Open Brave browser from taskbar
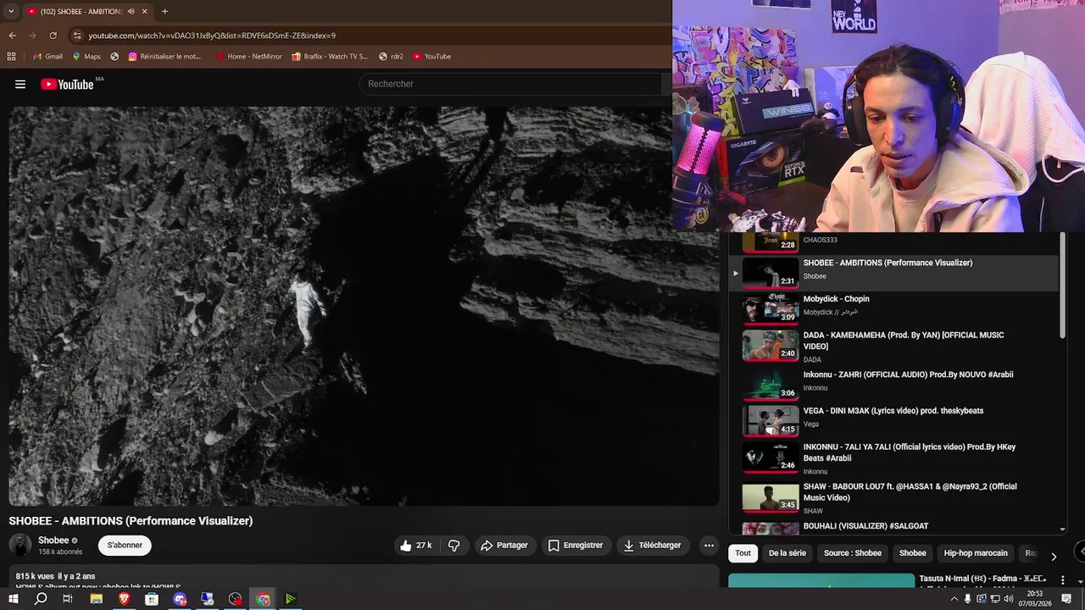Viewport: 1085px width, 610px height. click(x=125, y=599)
